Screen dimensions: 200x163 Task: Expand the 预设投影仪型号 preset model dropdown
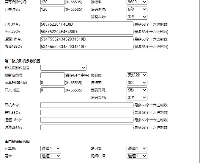click(x=63, y=68)
